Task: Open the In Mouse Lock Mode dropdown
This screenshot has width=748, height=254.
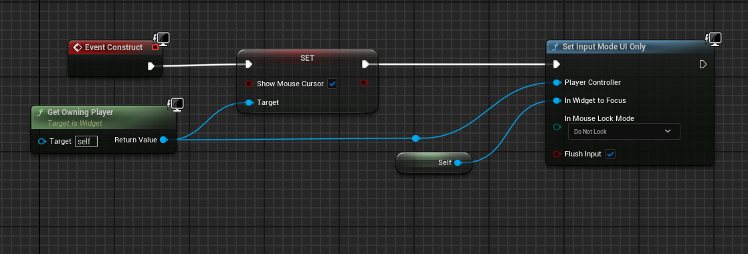Action: tap(624, 132)
